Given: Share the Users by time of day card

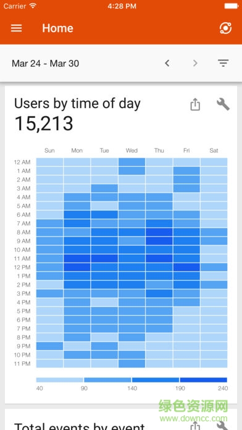Looking at the screenshot, I should click(x=195, y=104).
